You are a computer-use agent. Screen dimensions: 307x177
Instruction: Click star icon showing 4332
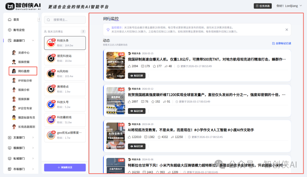pyautogui.click(x=159, y=137)
